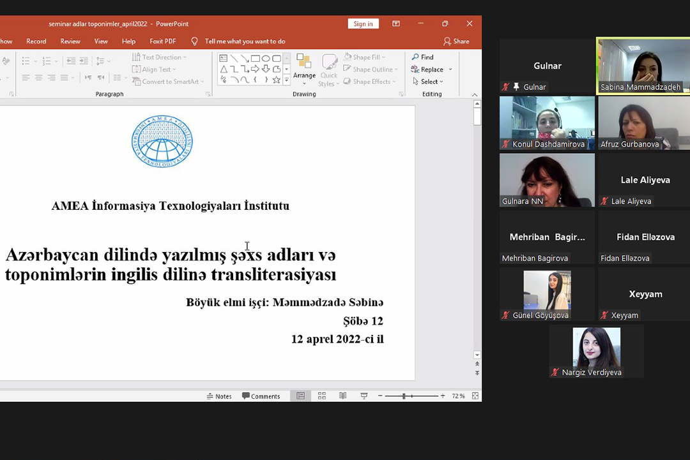
Task: Select the straight line shape
Action: point(234,59)
